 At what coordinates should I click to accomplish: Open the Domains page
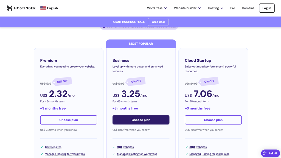coord(248,8)
